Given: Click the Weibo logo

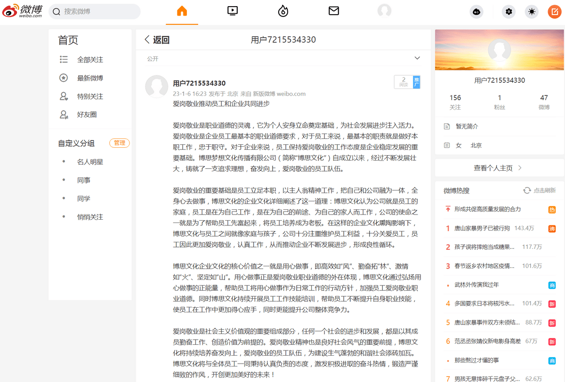Looking at the screenshot, I should (x=22, y=11).
